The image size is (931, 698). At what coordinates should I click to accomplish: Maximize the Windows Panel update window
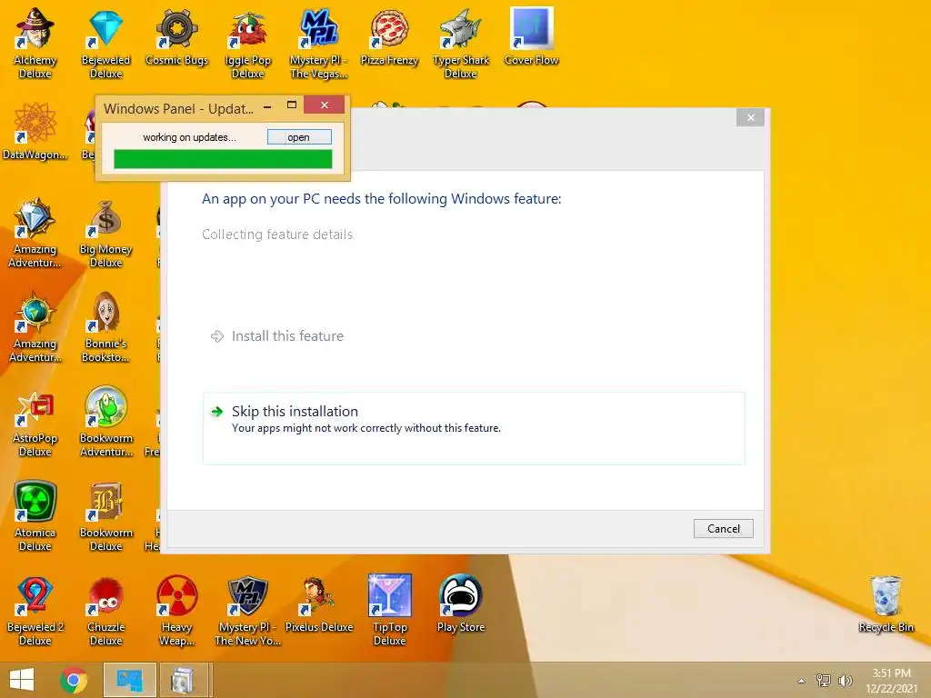click(292, 105)
